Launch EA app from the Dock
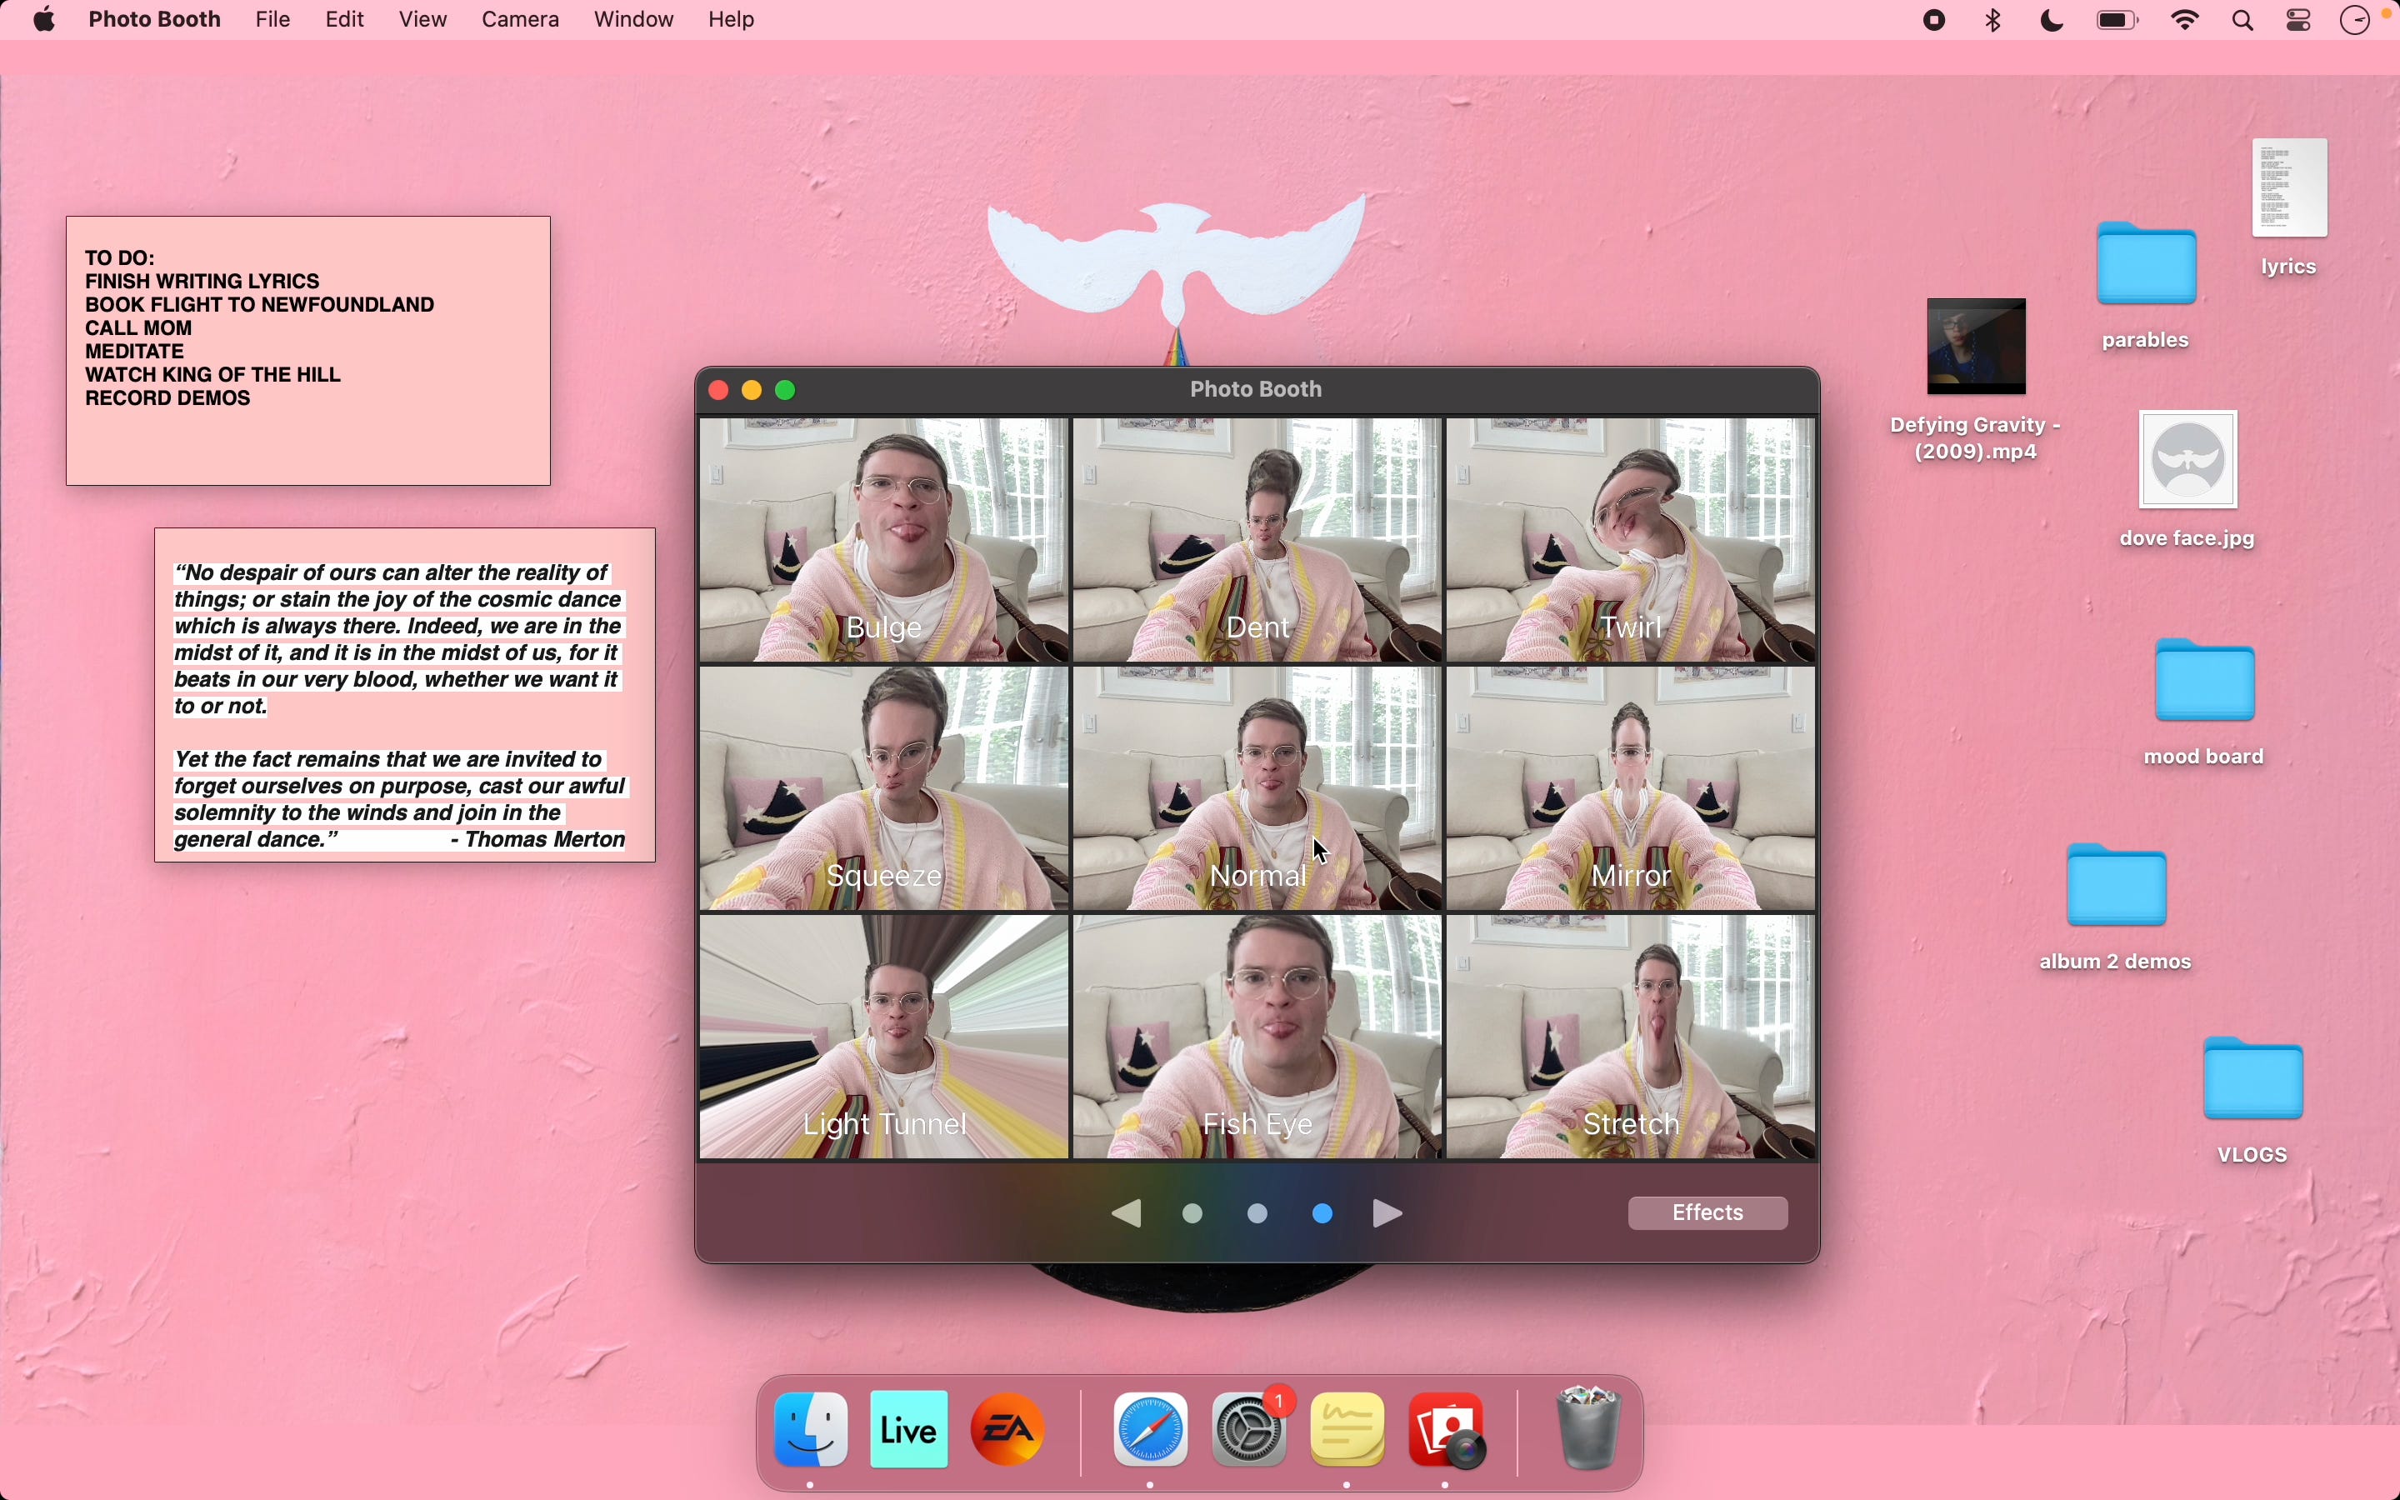Image resolution: width=2400 pixels, height=1500 pixels. (x=1007, y=1429)
